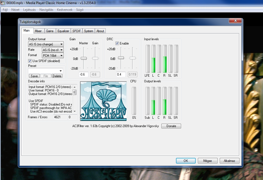
Task: Open the Equalizer tab
Action: [x=63, y=31]
